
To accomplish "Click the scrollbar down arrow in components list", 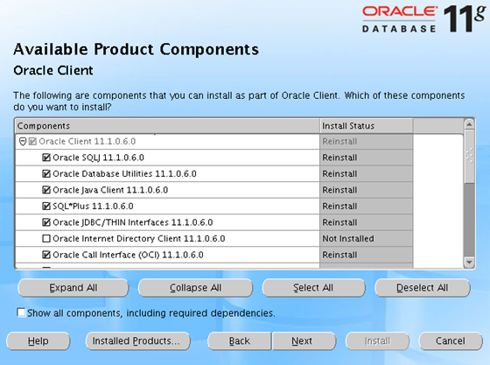I will coord(469,263).
